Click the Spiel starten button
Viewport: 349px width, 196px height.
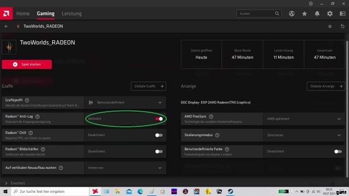27,64
